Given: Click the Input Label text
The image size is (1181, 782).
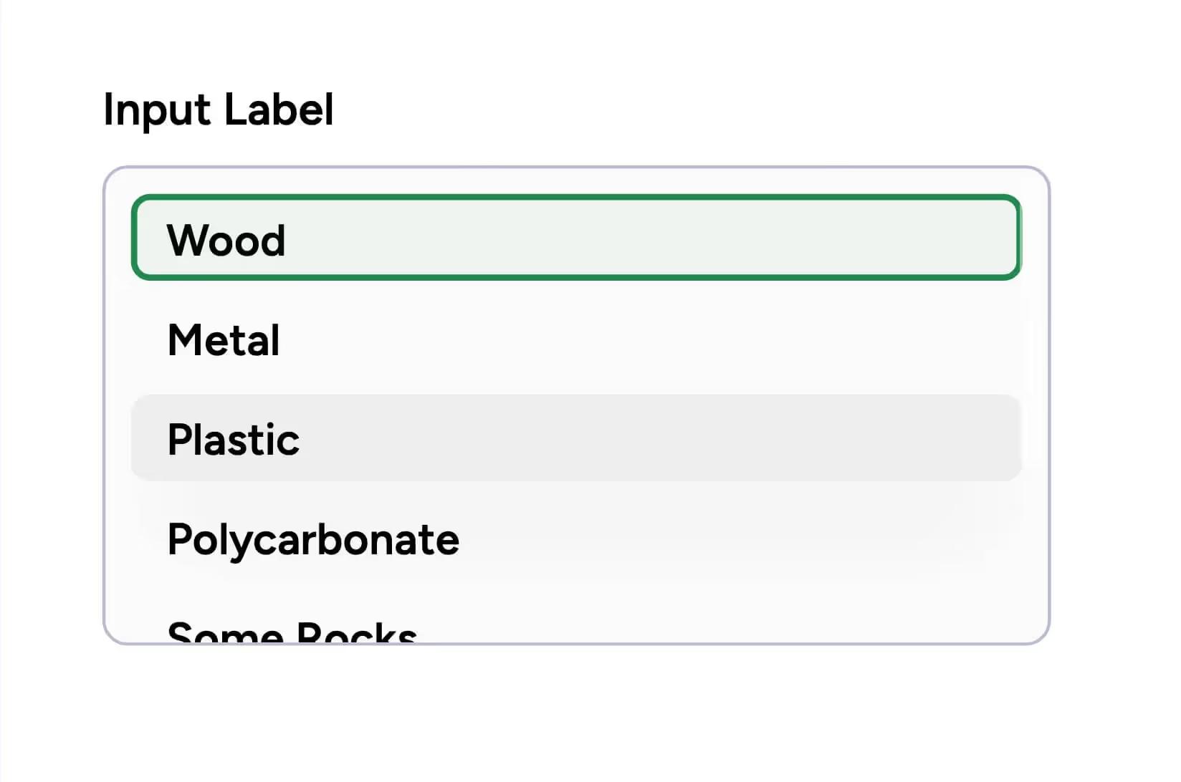Looking at the screenshot, I should pyautogui.click(x=219, y=110).
